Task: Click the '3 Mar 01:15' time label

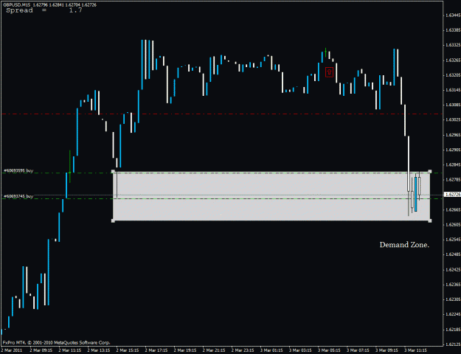Action: click(271, 350)
